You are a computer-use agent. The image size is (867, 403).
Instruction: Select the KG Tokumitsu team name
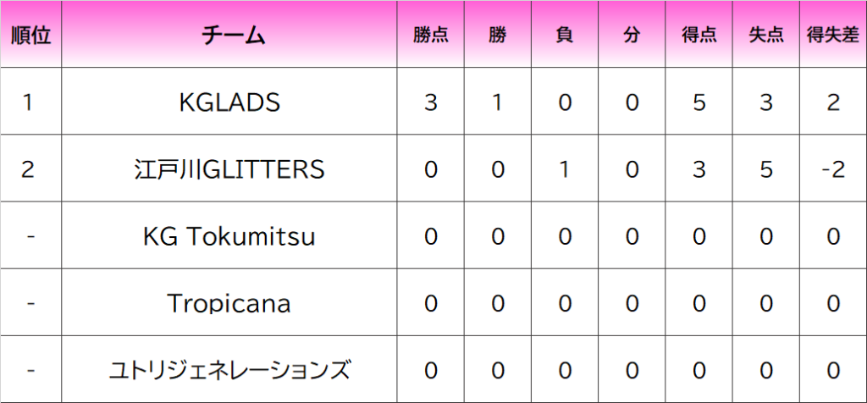coord(229,236)
